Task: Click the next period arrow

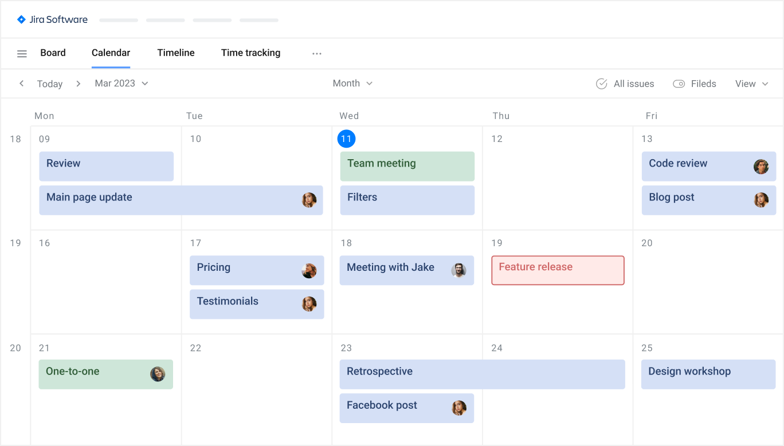Action: point(78,83)
